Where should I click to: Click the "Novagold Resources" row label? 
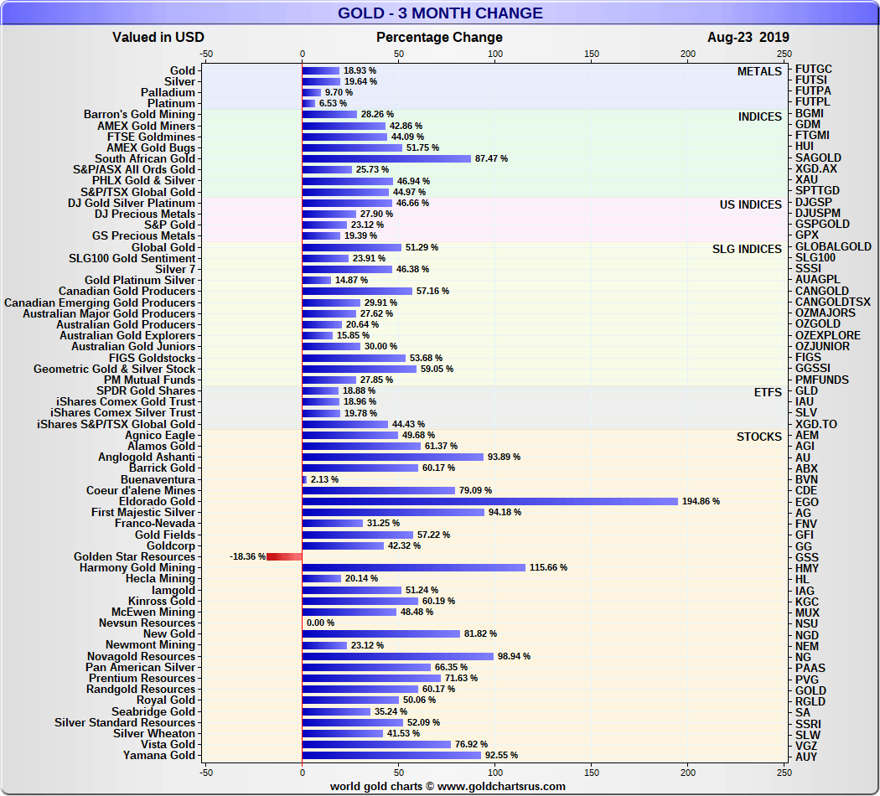(141, 656)
